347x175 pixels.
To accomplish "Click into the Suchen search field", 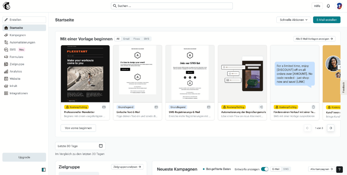I will [172, 6].
